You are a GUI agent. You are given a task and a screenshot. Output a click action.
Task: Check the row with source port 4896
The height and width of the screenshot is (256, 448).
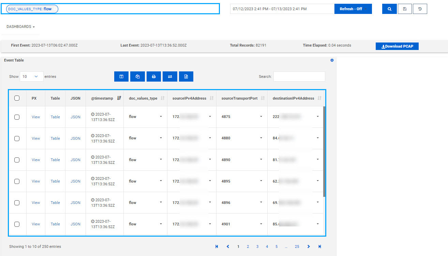(17, 203)
